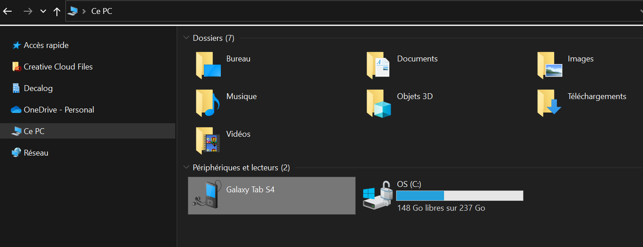643x247 pixels.
Task: Go back using the back arrow
Action: [8, 11]
